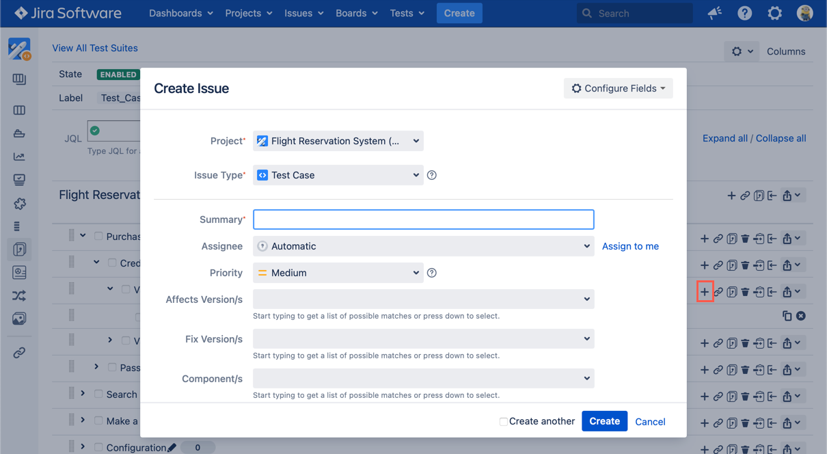Click the user profile avatar
Viewport: 827px width, 454px height.
tap(804, 13)
